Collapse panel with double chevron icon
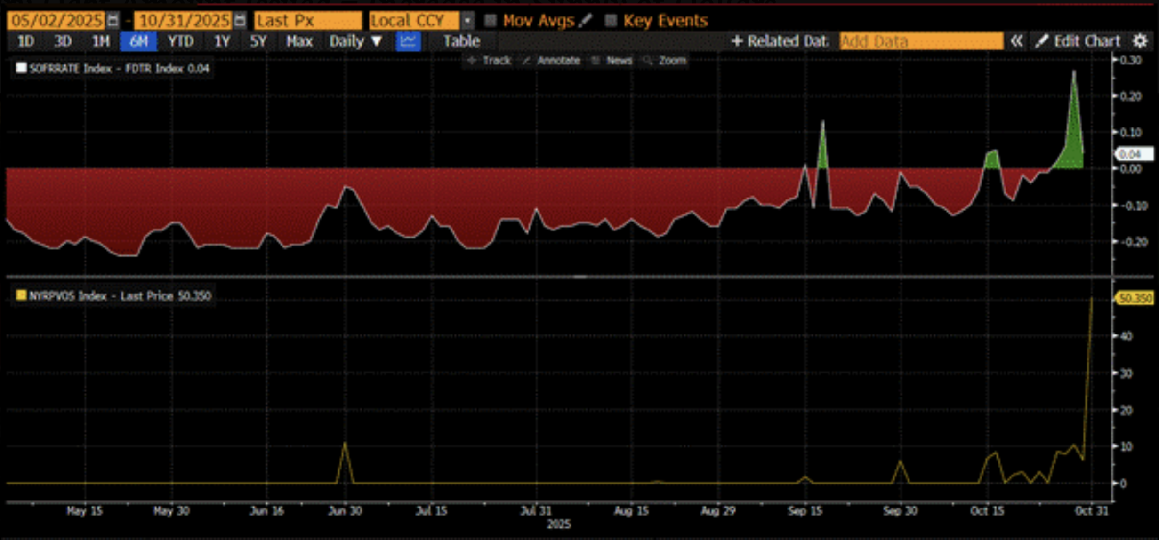 click(x=1016, y=41)
